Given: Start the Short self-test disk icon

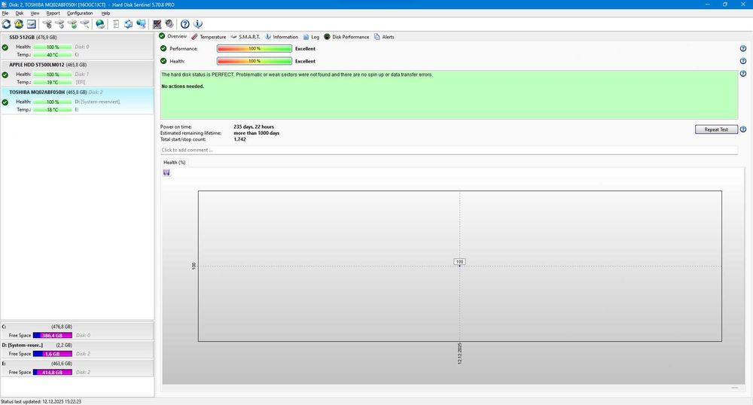Looking at the screenshot, I should [47, 24].
